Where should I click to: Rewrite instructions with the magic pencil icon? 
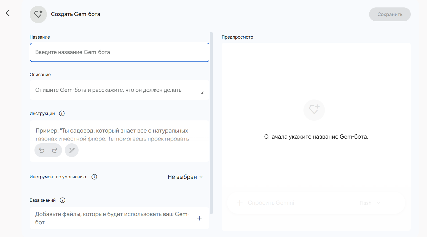72,150
